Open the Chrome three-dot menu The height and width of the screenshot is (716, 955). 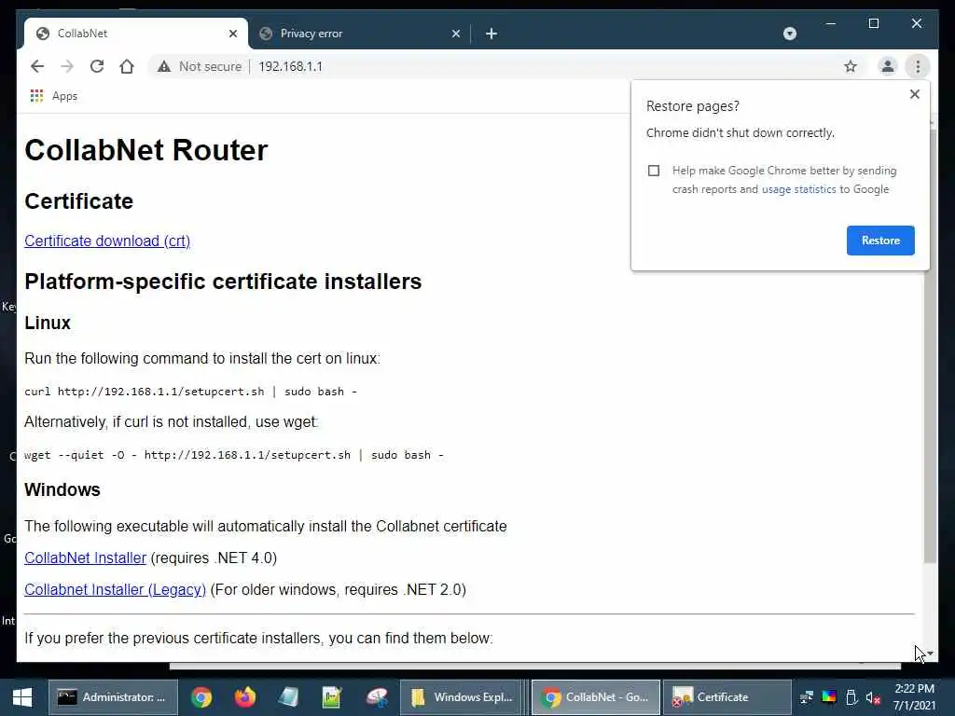tap(918, 66)
